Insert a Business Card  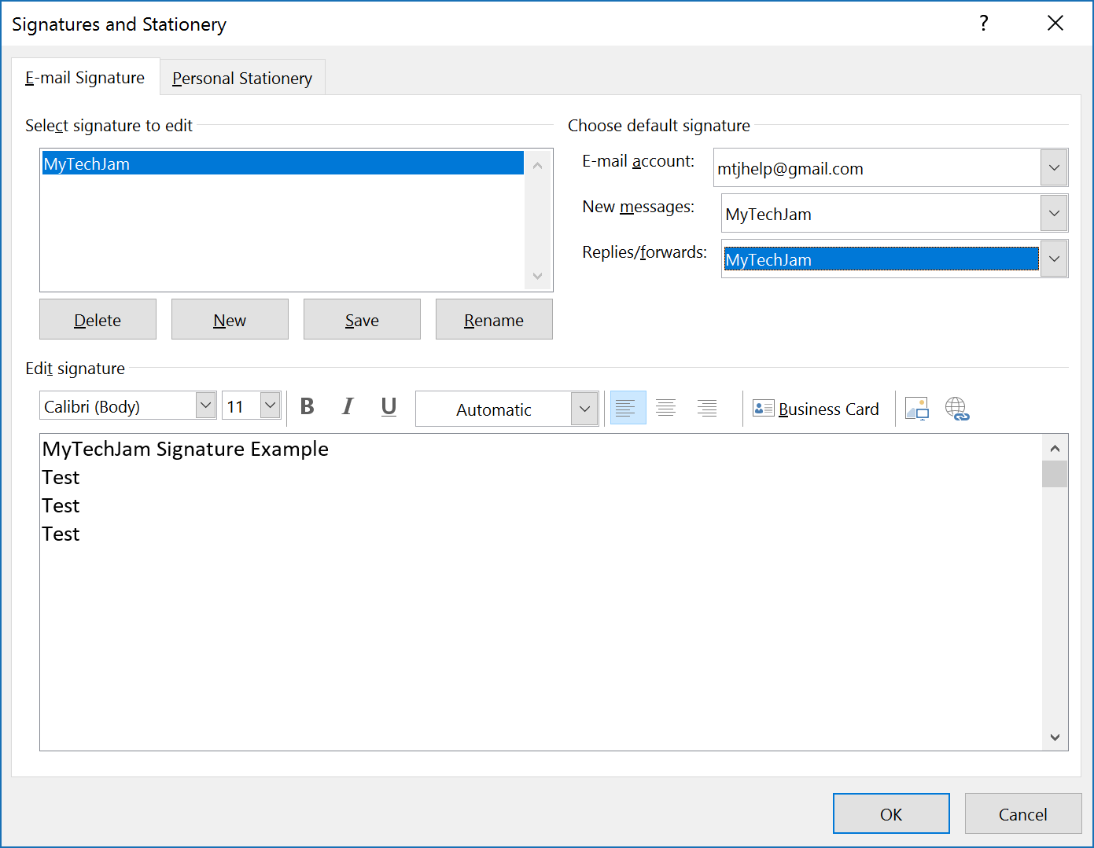816,409
